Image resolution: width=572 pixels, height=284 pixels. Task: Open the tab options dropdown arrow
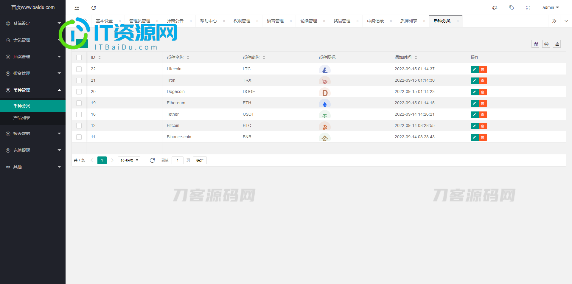566,21
